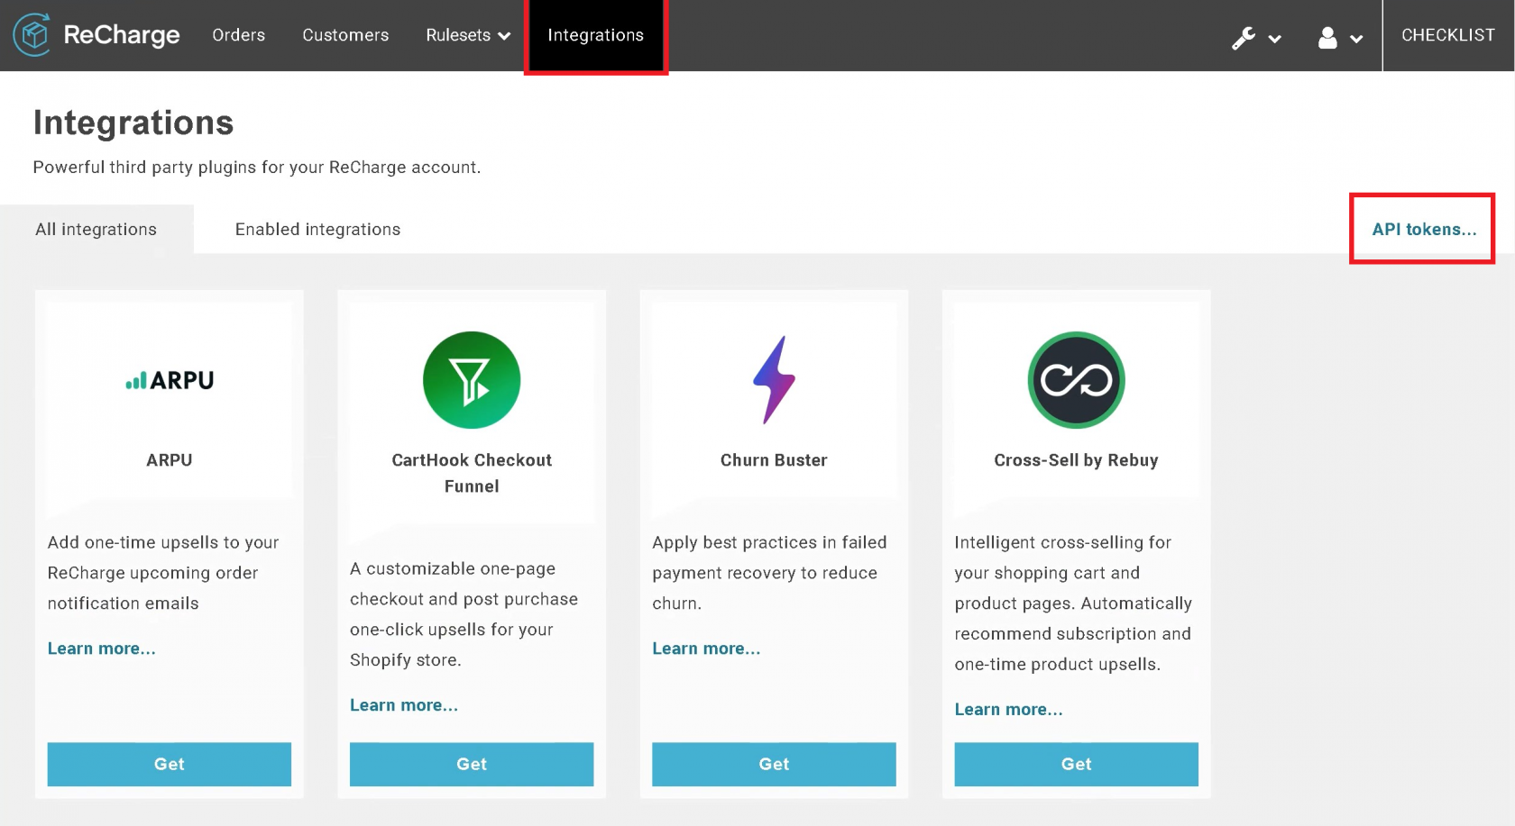Click the ReCharge cube logo icon
Image resolution: width=1515 pixels, height=826 pixels.
[x=32, y=35]
